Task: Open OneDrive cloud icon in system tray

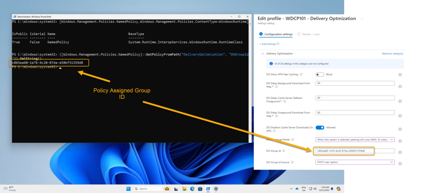Action: click(x=297, y=189)
